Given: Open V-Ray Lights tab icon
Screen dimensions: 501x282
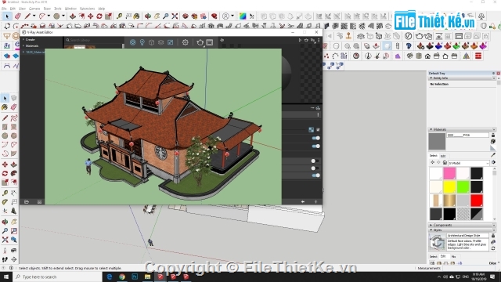Looking at the screenshot, I should (x=142, y=42).
